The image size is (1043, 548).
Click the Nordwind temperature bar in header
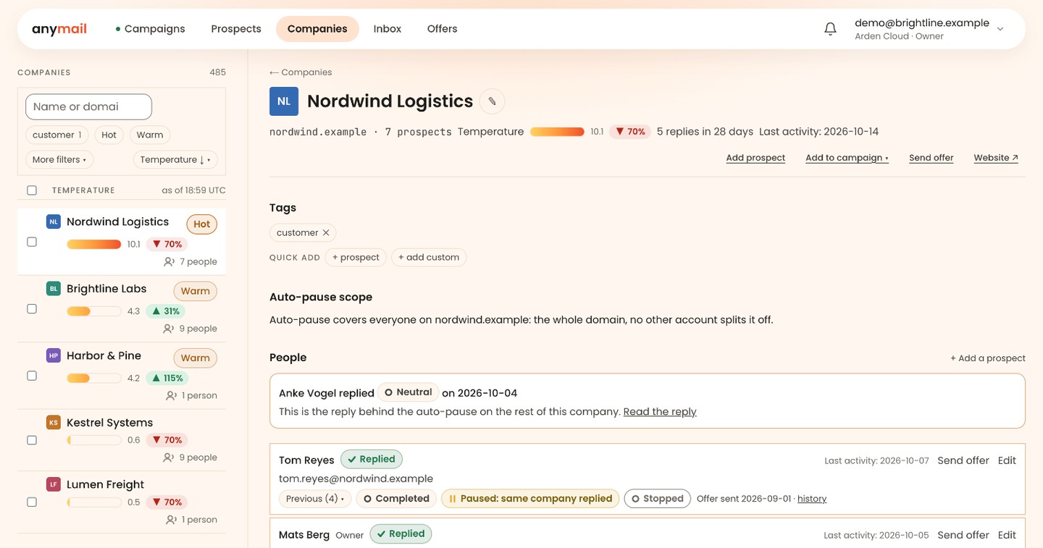coord(557,132)
